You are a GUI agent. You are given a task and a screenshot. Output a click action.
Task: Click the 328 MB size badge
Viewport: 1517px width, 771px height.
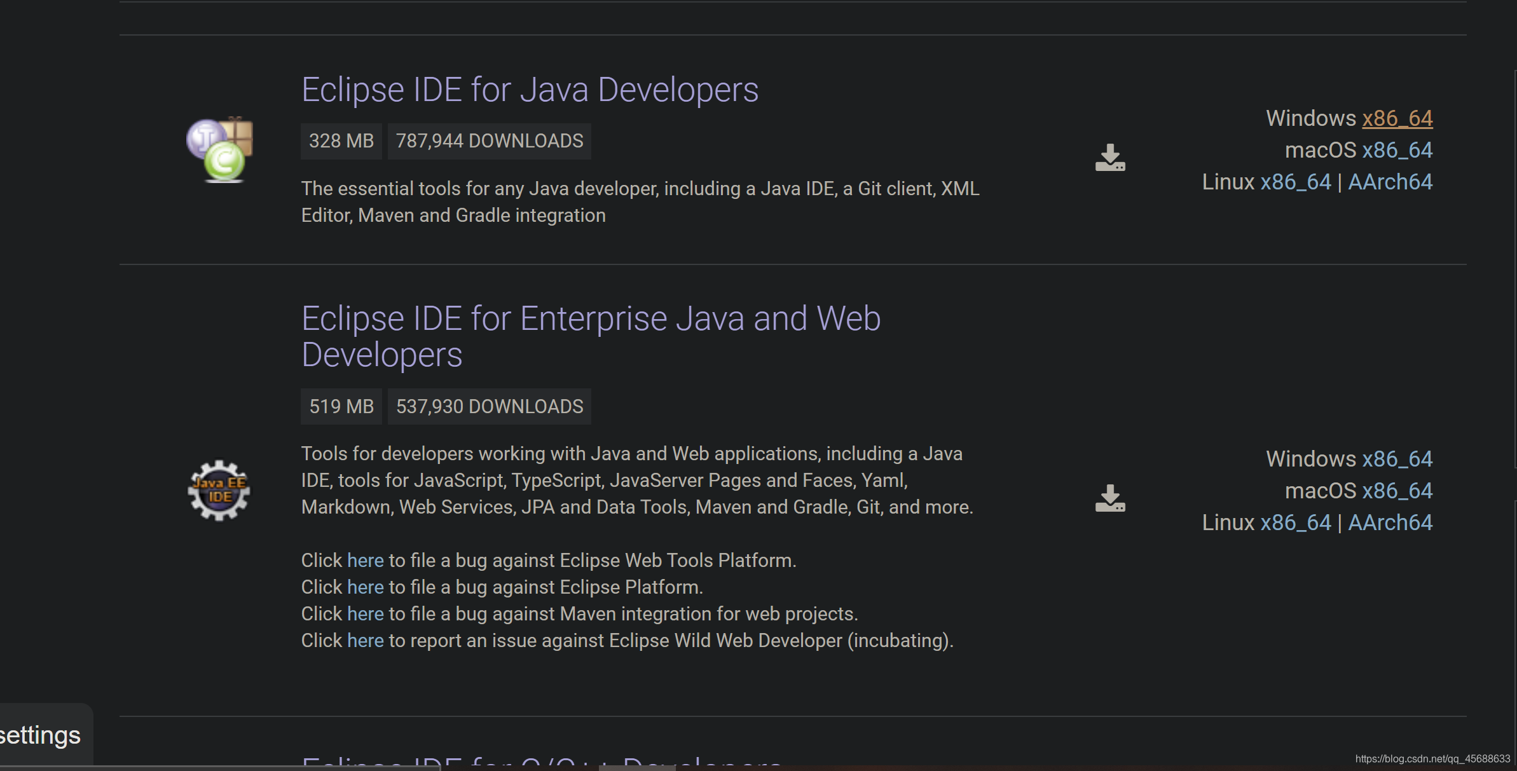pos(341,141)
